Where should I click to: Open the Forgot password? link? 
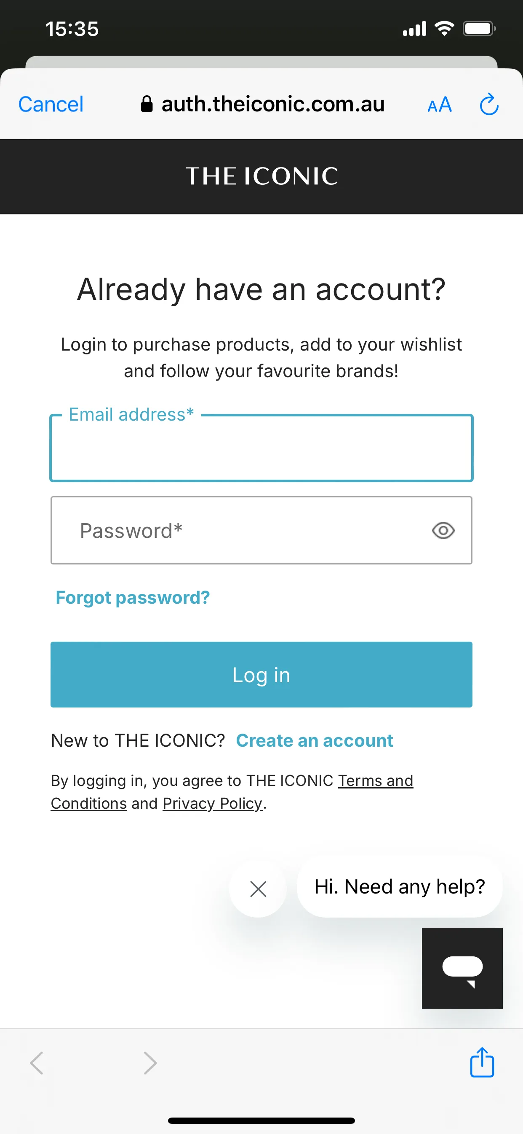pyautogui.click(x=133, y=597)
